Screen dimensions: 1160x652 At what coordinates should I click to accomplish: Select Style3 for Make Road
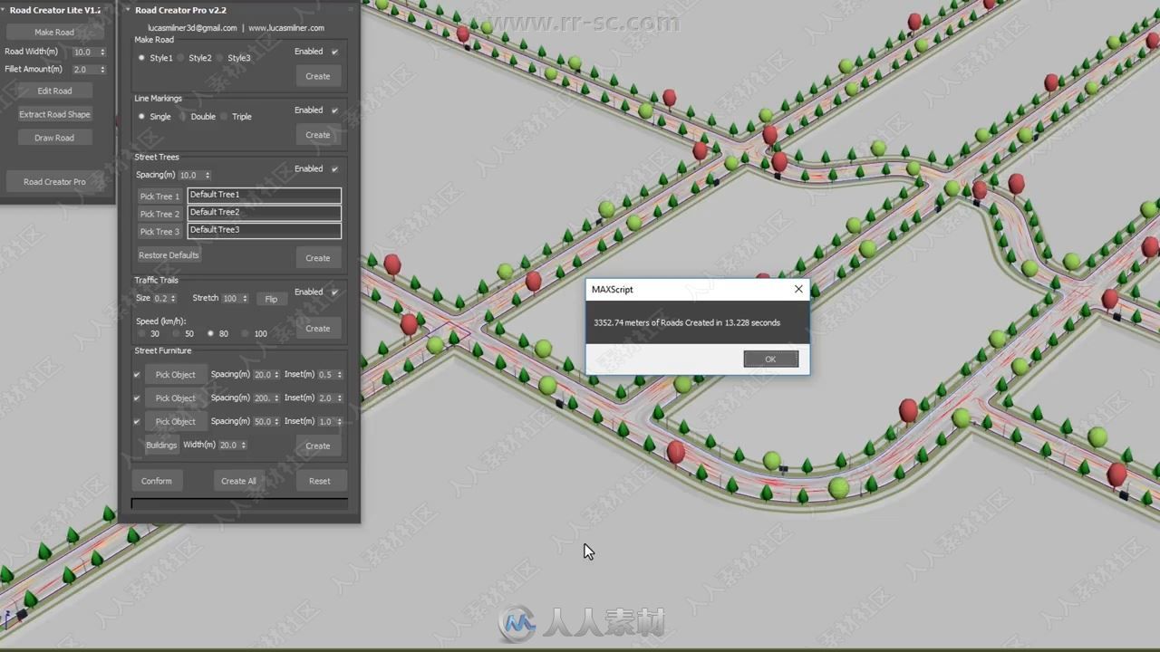[219, 58]
